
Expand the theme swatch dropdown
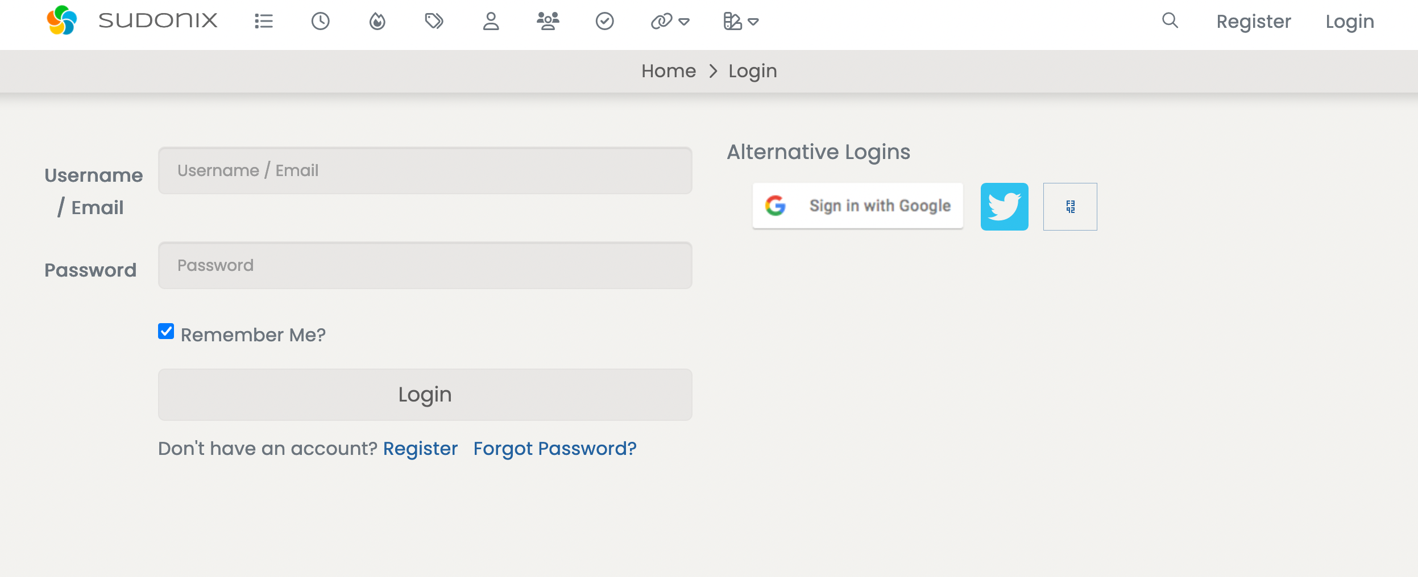point(741,22)
